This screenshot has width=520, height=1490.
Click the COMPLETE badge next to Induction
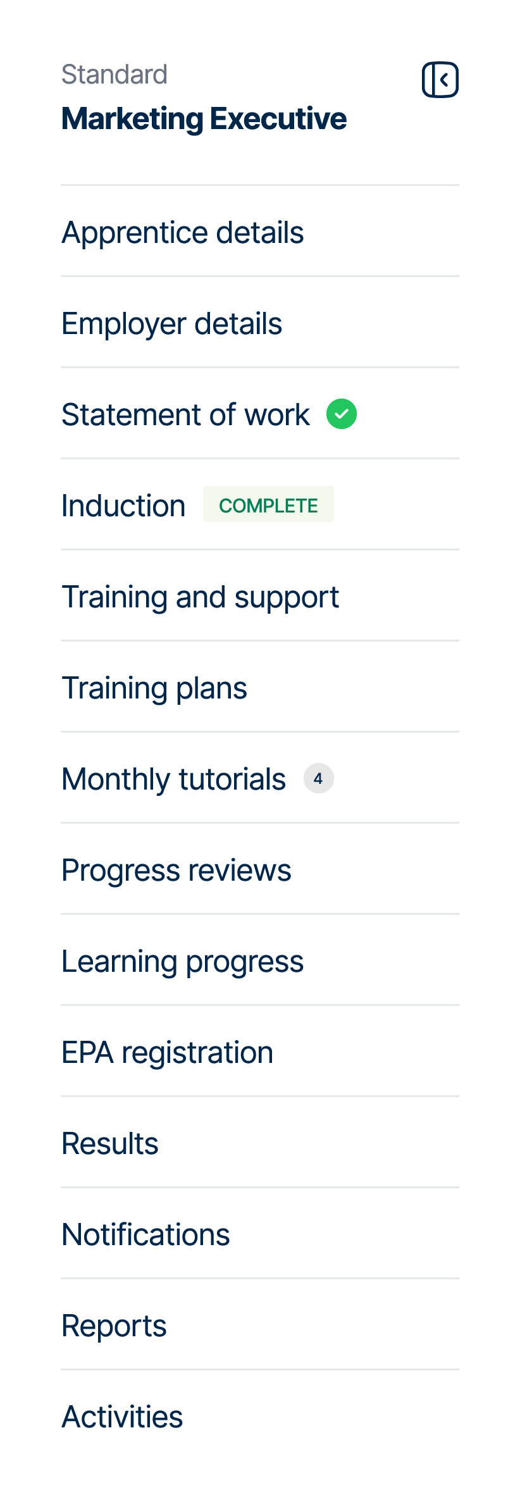[x=268, y=504]
